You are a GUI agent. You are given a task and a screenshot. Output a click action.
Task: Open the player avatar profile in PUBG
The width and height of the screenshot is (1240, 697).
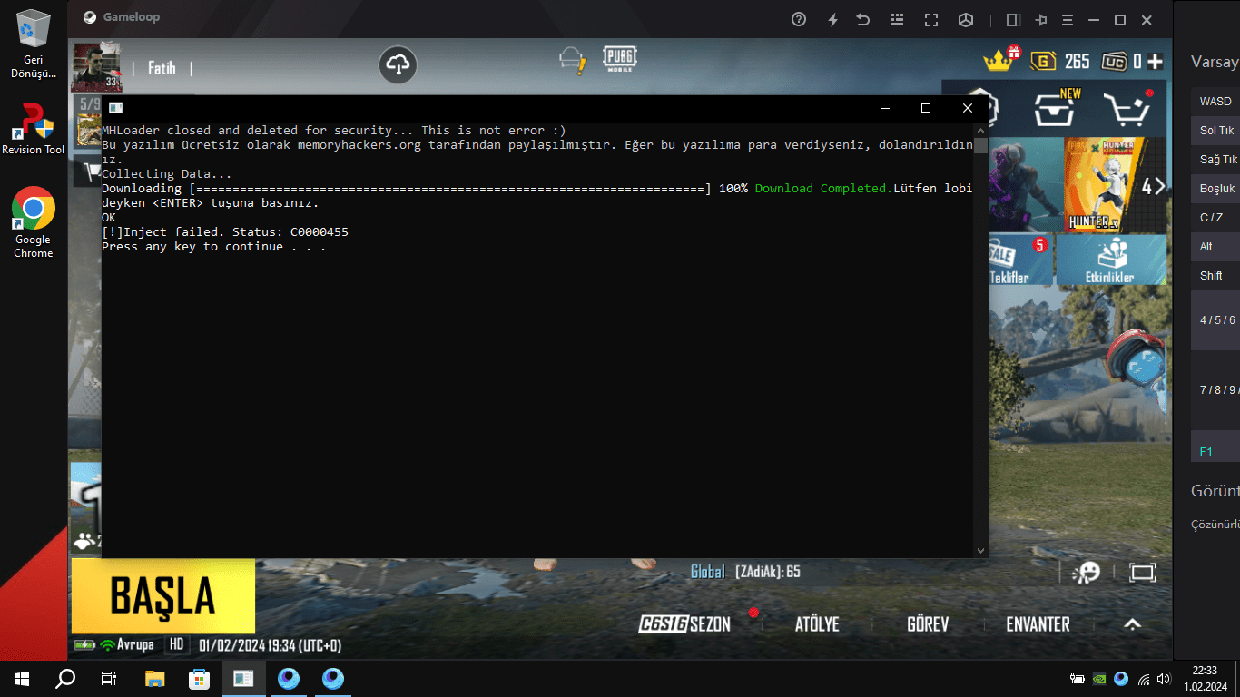(x=96, y=66)
